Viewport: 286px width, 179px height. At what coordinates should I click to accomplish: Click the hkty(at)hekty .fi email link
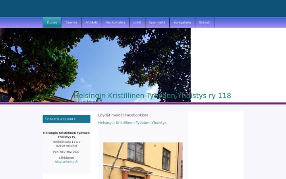point(66,161)
